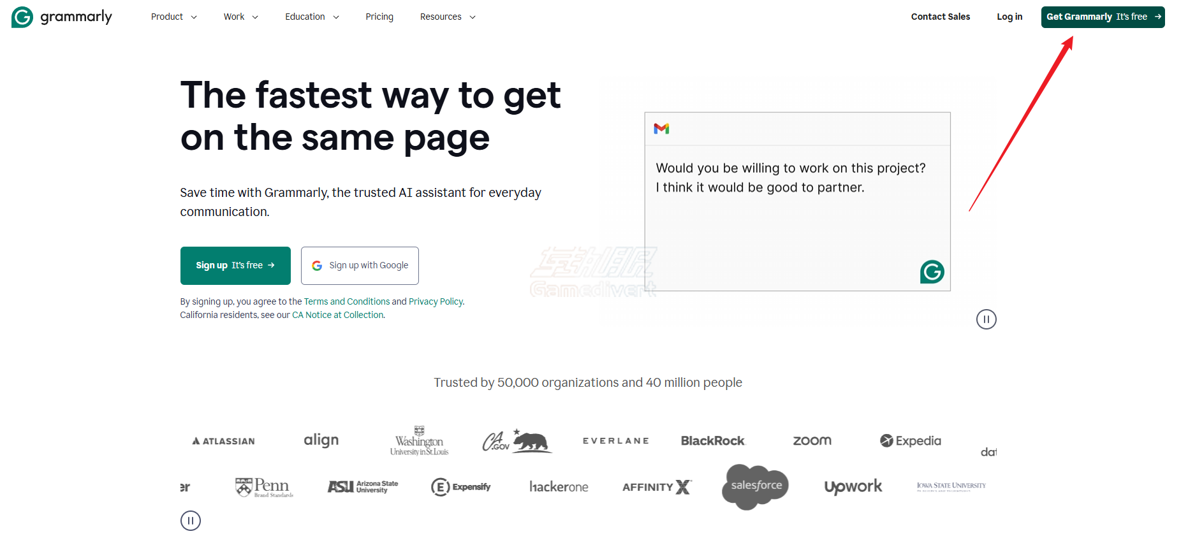Click the Atlassian logo
The image size is (1188, 543).
(224, 441)
